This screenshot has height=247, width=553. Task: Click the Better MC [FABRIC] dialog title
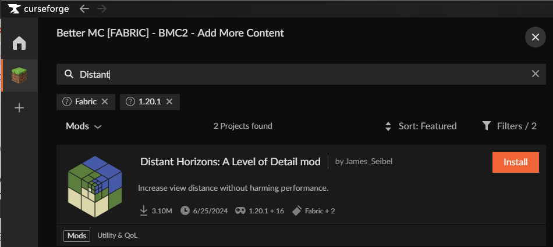coord(171,34)
